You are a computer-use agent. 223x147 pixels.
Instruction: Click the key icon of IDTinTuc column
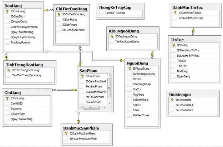173,45
